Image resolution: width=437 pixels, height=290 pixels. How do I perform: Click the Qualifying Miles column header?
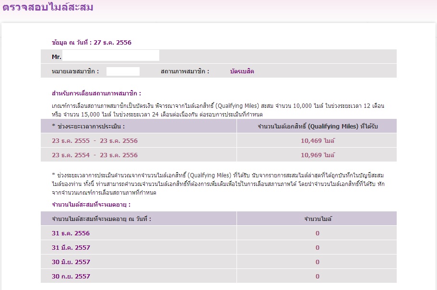318,126
